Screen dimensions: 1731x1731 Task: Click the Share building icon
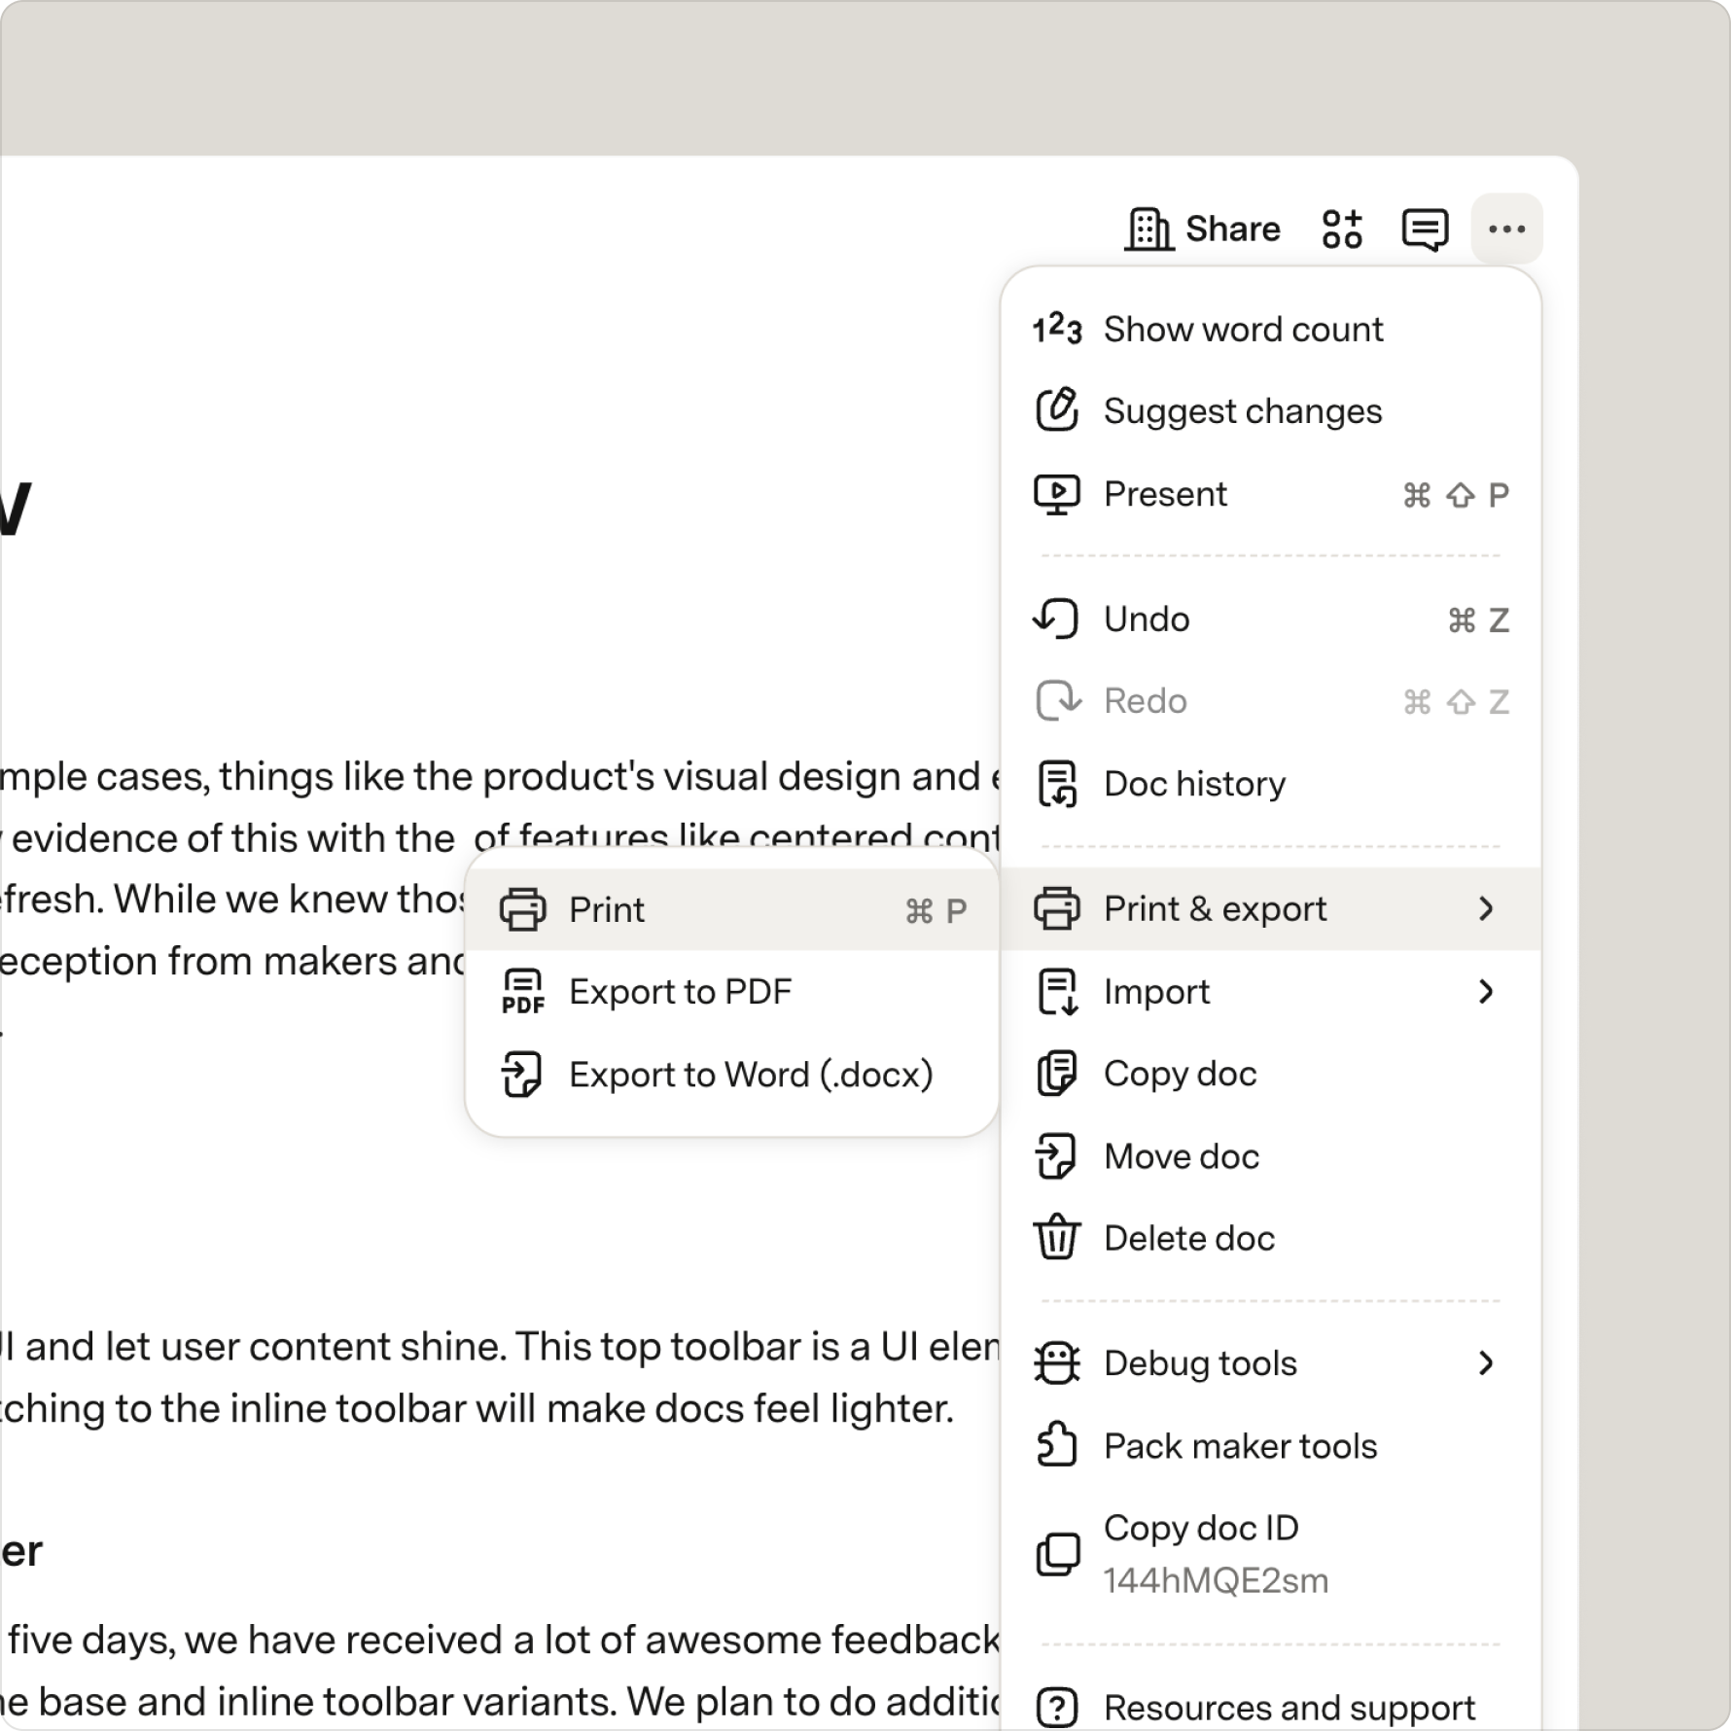pyautogui.click(x=1149, y=230)
